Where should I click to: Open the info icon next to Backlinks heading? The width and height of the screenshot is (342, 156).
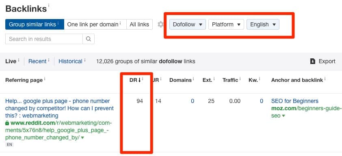point(49,5)
